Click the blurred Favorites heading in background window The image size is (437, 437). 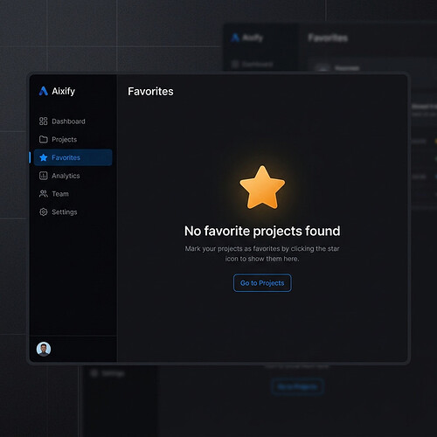point(328,38)
